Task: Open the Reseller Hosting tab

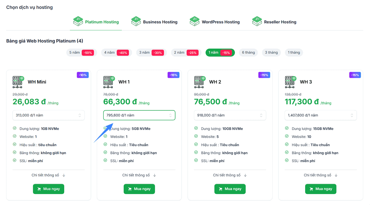Action: click(x=280, y=22)
